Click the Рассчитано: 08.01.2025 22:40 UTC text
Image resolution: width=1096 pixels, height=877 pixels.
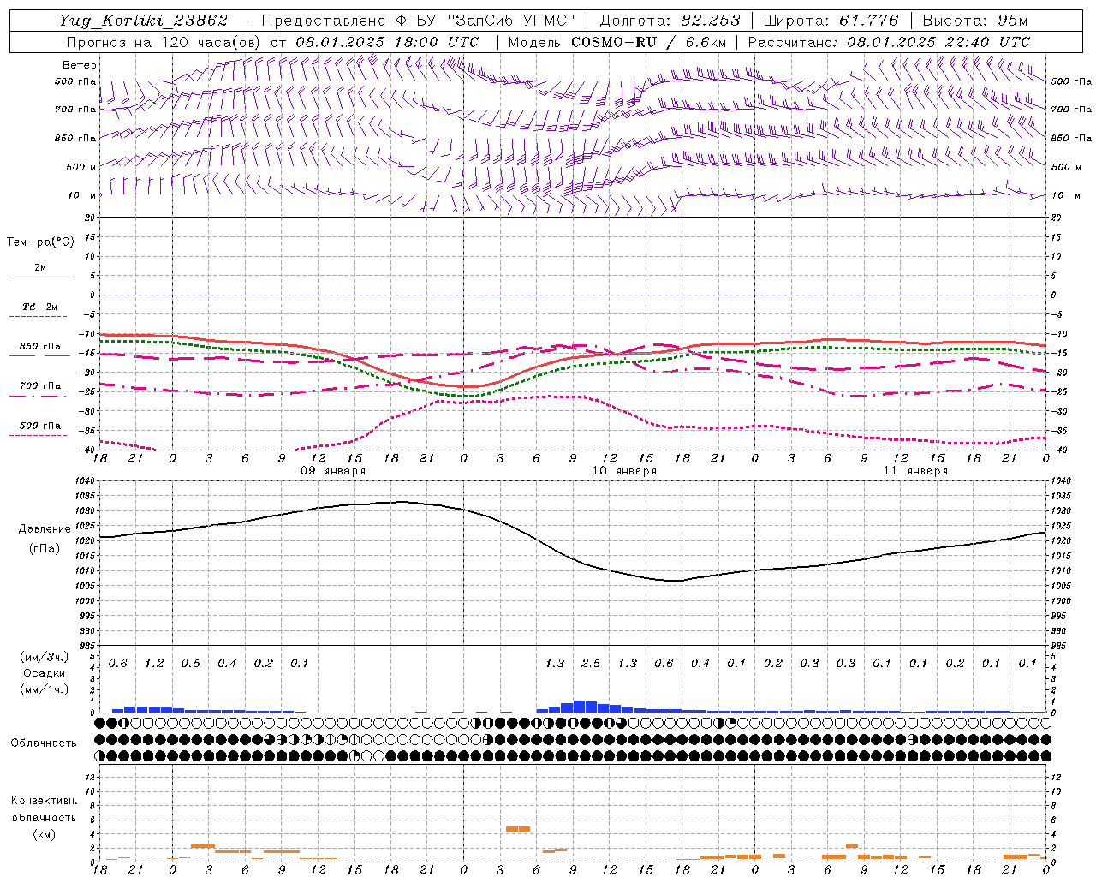(x=889, y=42)
